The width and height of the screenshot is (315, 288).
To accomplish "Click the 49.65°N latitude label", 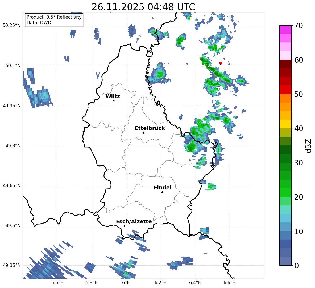I will [x=12, y=186].
